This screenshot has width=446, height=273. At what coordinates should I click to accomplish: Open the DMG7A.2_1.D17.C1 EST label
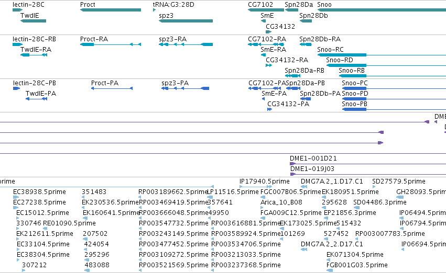[332, 181]
